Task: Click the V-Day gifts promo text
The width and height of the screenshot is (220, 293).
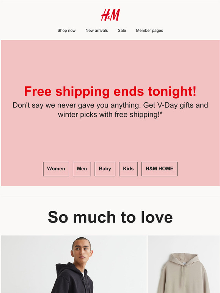Action: [x=110, y=110]
